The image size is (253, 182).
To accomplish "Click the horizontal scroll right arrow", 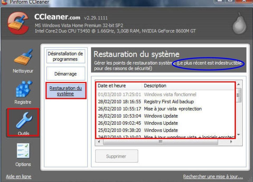I will coord(231,142).
